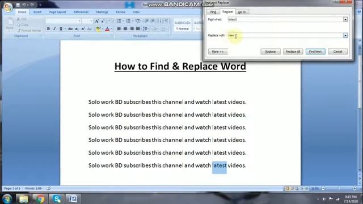Screen dimensions: 363x204
Task: Click the Shading icon in Paragraph group
Action: pyautogui.click(x=154, y=29)
